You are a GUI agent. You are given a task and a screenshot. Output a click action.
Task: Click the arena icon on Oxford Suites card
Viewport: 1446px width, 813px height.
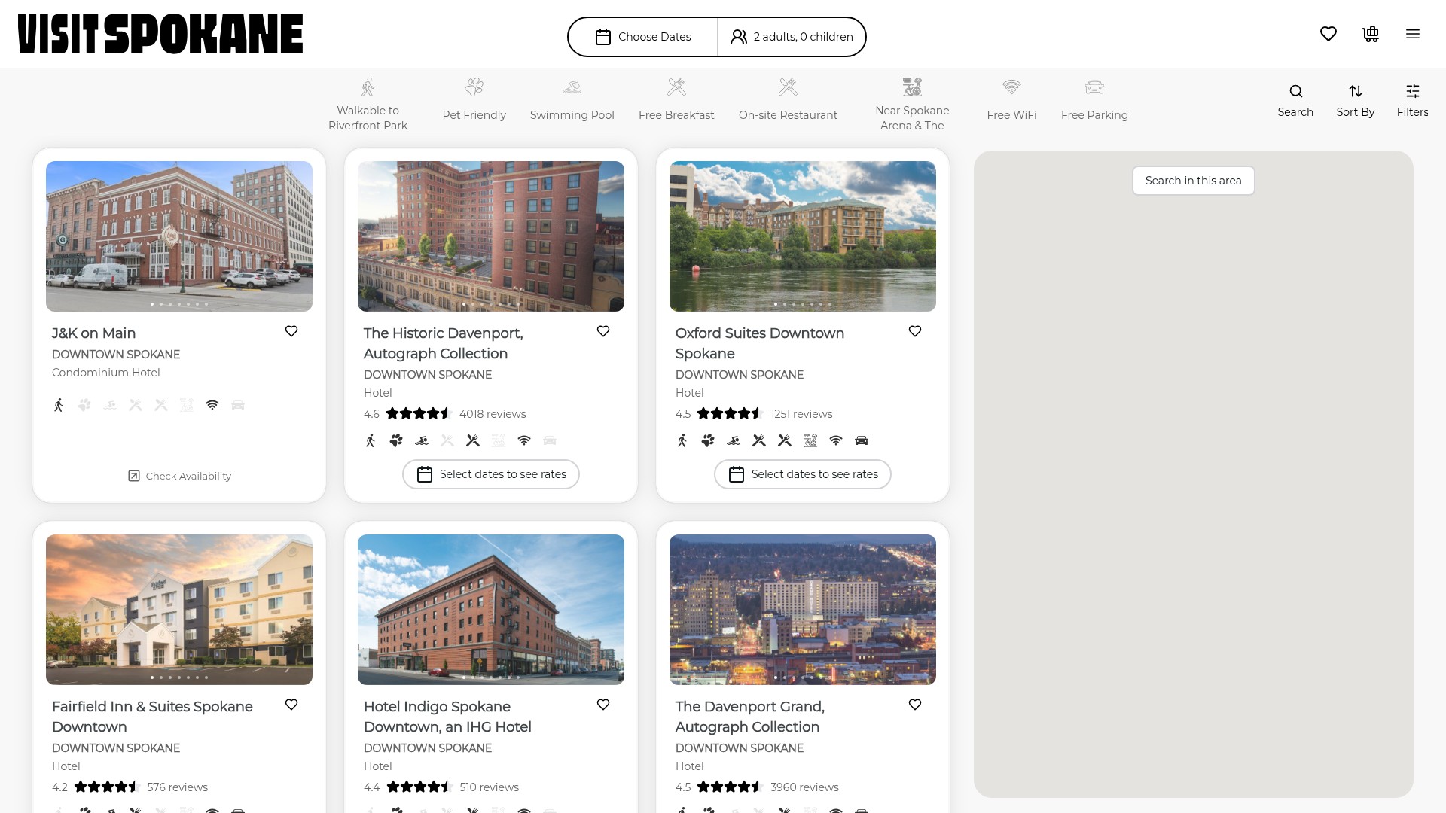[x=810, y=440]
